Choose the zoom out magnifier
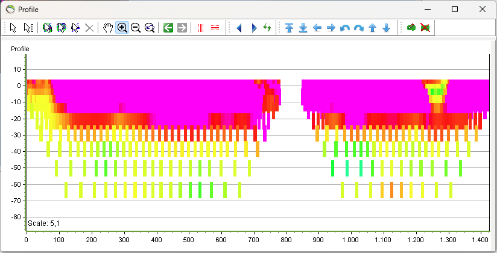The height and width of the screenshot is (253, 497). (x=136, y=28)
